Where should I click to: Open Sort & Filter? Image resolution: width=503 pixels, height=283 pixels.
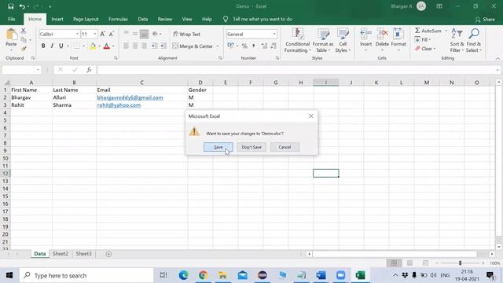[x=457, y=40]
